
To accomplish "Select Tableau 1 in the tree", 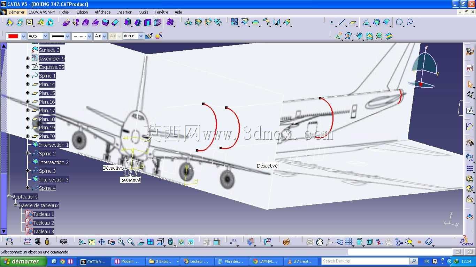I will (44, 214).
